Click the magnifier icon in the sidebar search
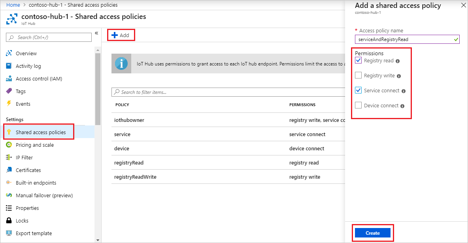The width and height of the screenshot is (468, 243). point(11,37)
